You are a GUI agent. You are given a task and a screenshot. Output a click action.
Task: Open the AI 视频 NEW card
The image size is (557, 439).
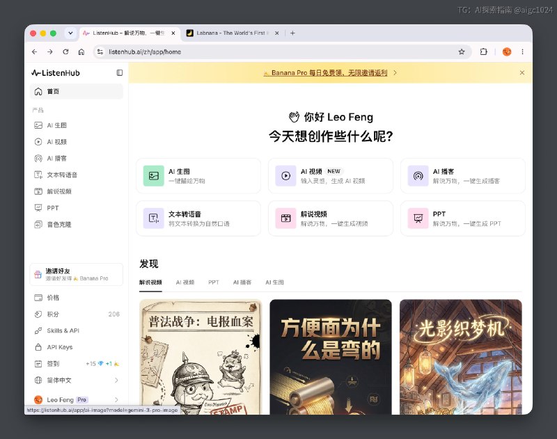[331, 176]
